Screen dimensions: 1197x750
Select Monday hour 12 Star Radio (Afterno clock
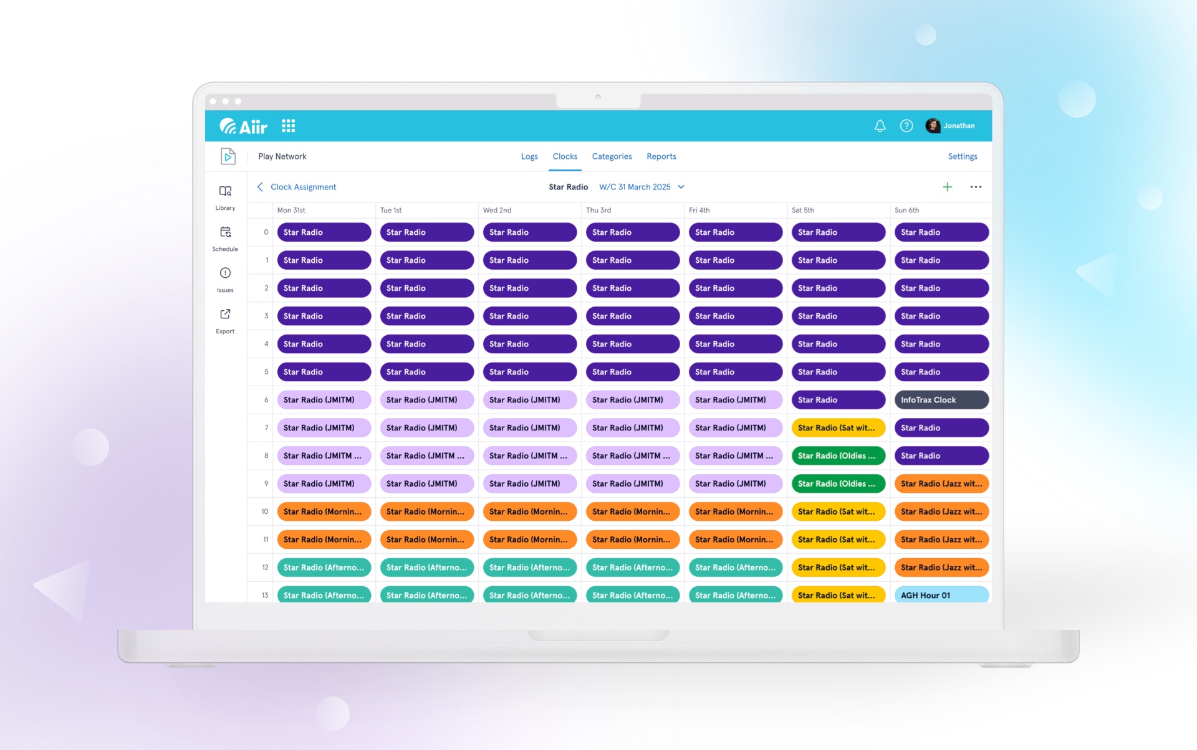tap(324, 567)
